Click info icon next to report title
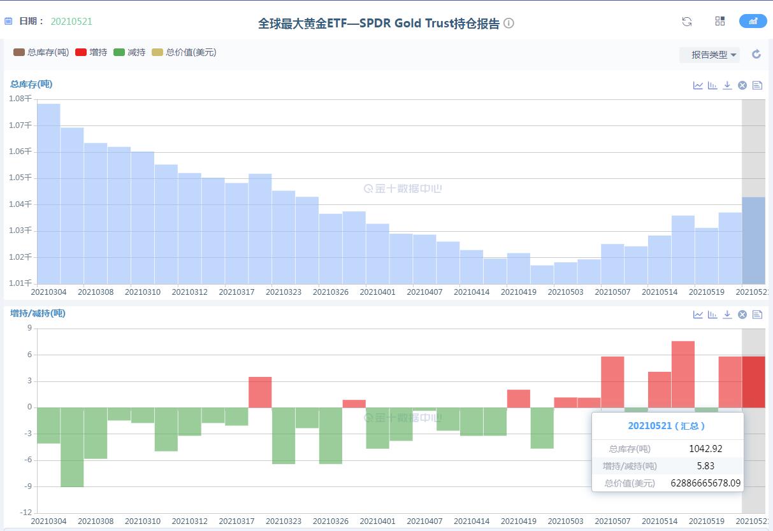This screenshot has width=773, height=531. pyautogui.click(x=509, y=23)
